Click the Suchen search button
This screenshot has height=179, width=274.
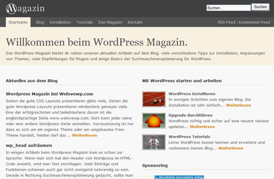(x=260, y=7)
